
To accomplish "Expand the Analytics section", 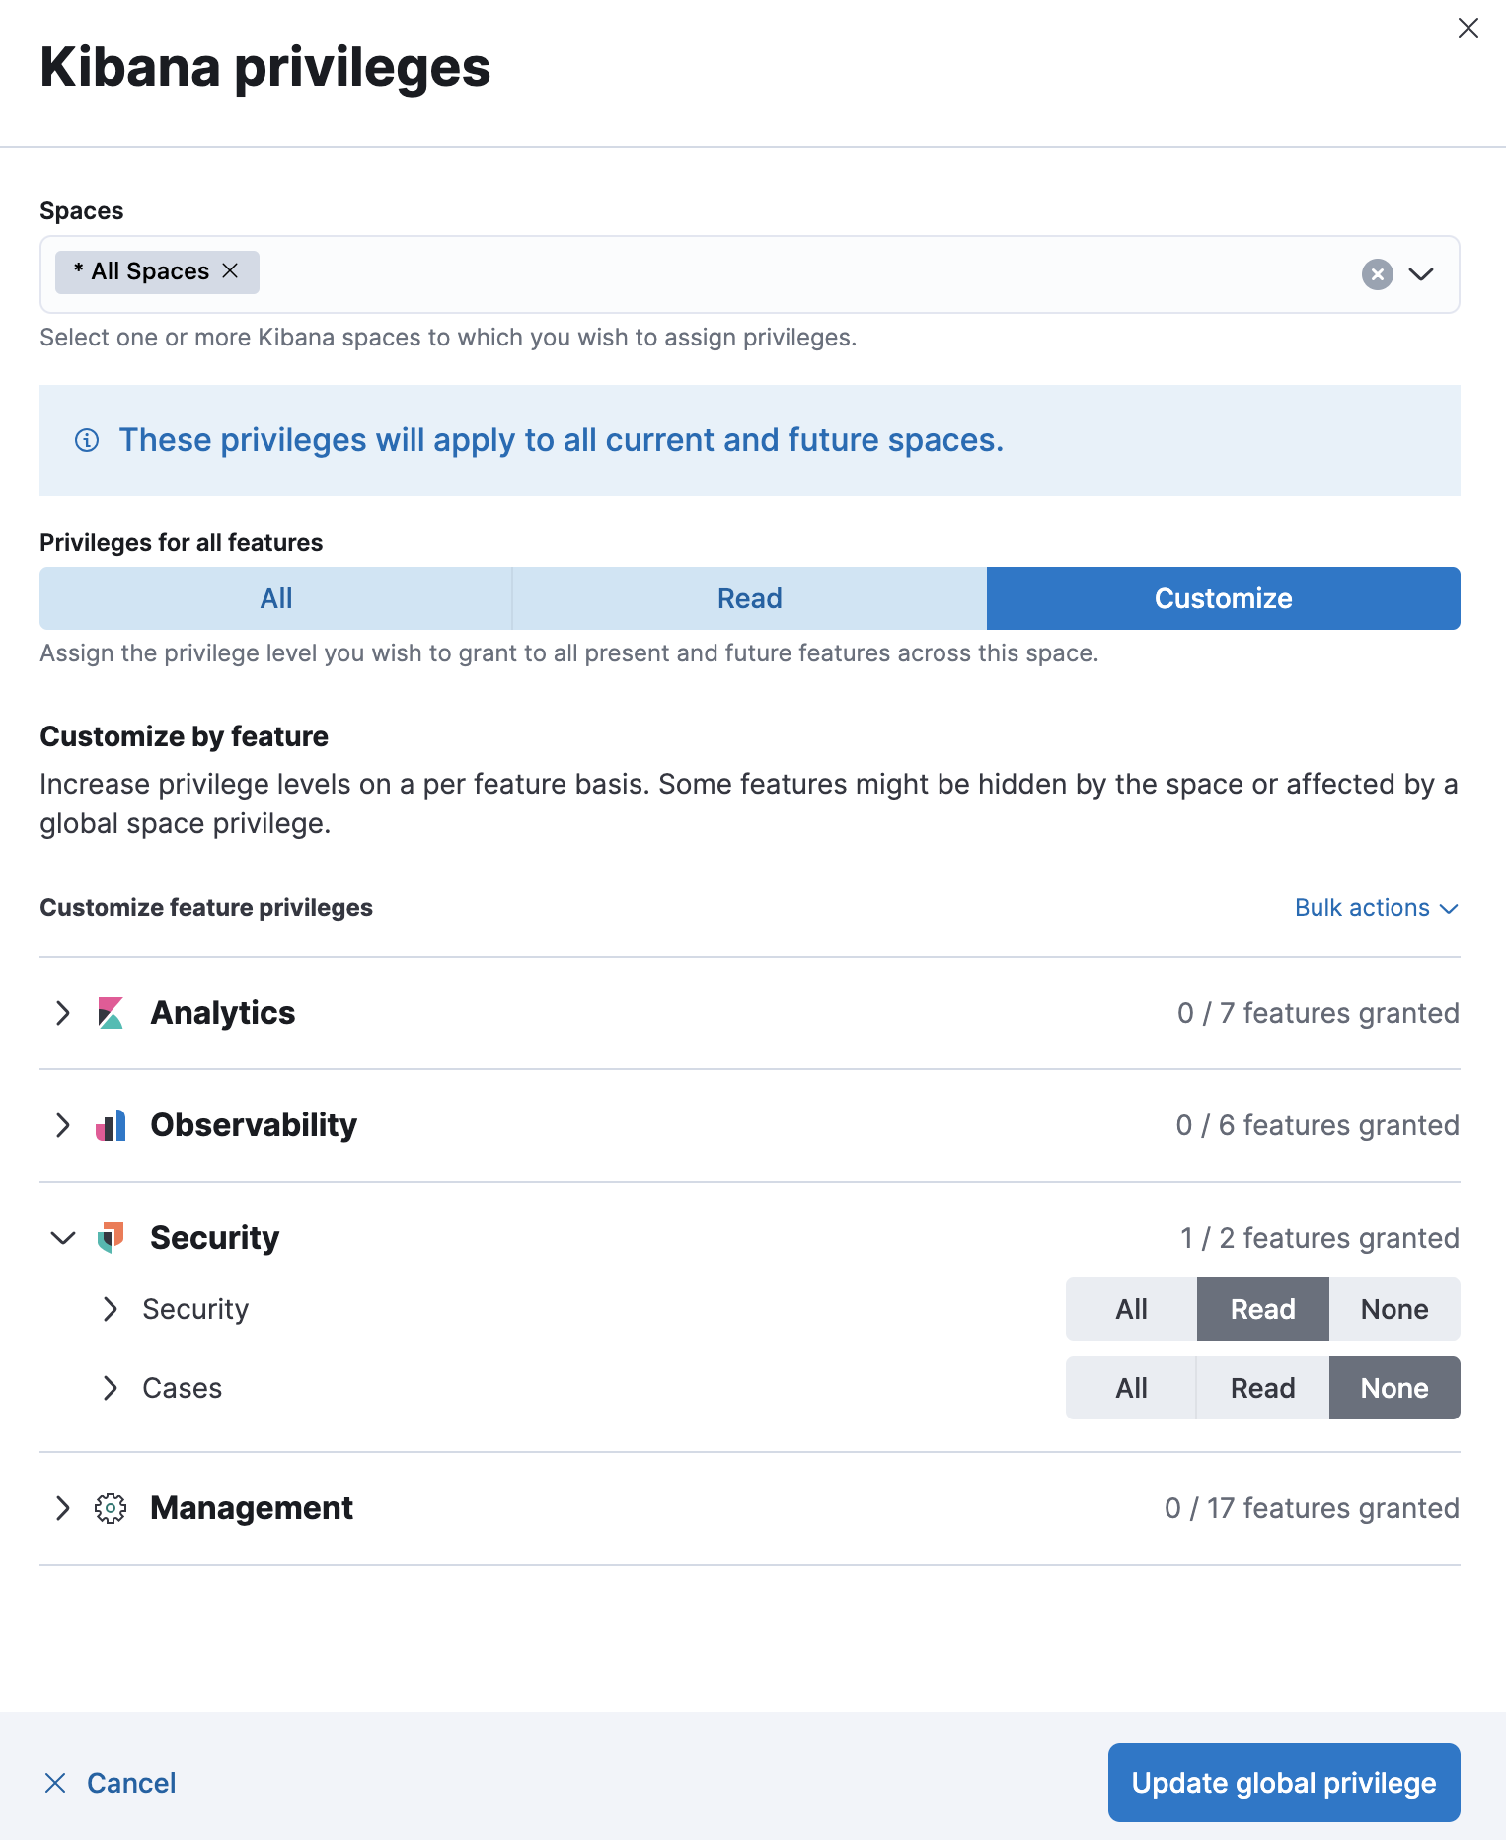I will (x=63, y=1013).
